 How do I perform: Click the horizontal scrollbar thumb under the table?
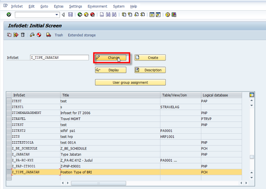pos(98,183)
